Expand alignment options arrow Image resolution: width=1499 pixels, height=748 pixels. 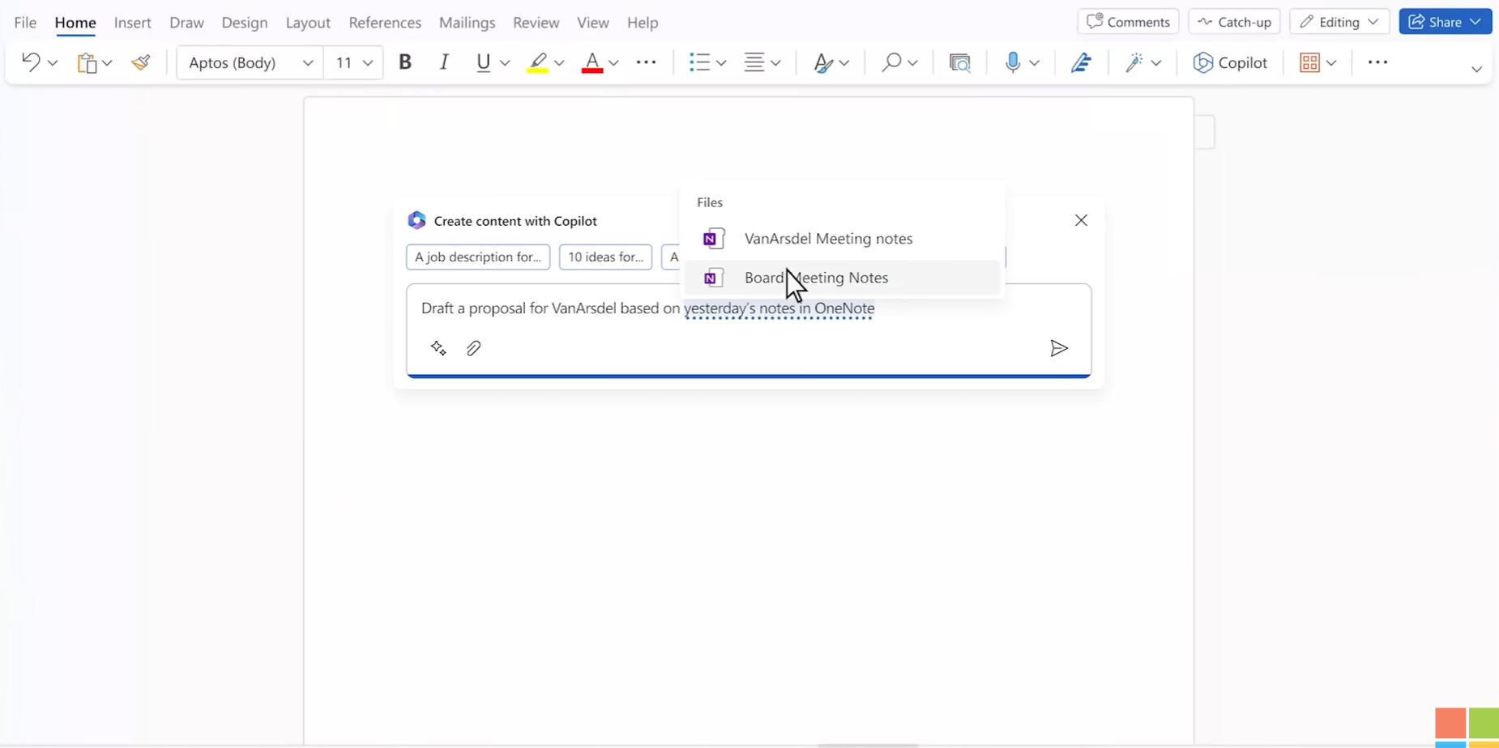point(775,62)
